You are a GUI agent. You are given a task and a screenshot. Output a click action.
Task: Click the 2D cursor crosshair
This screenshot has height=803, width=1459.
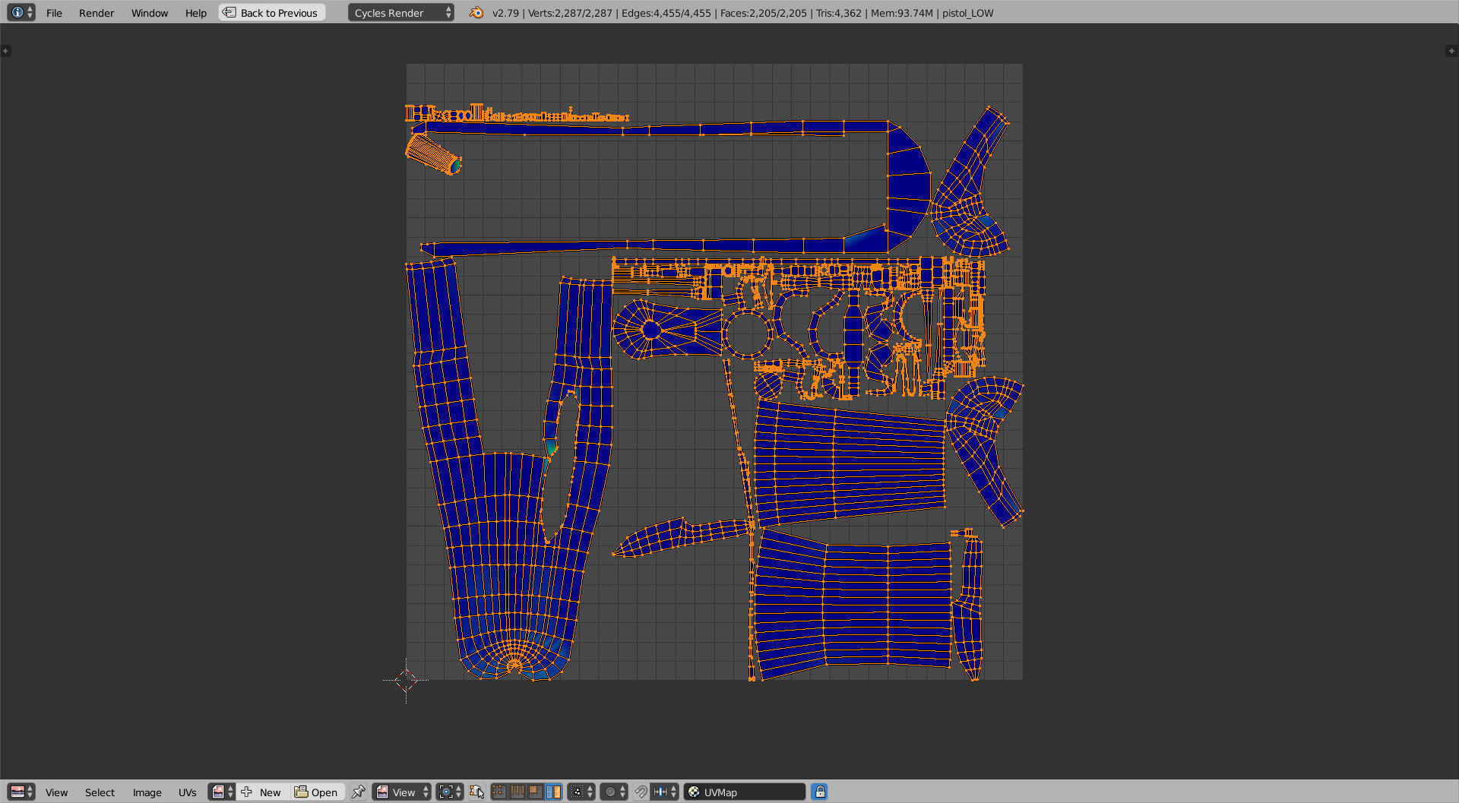[406, 680]
